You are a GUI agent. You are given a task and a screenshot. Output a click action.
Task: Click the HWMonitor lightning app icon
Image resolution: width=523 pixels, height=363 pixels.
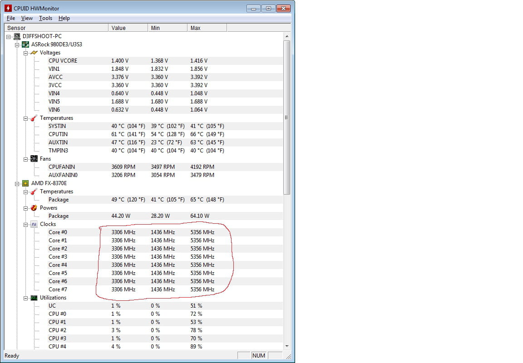(8, 8)
